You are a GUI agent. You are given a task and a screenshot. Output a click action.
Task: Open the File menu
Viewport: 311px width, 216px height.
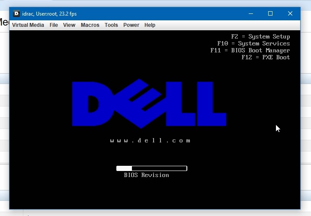pos(54,25)
